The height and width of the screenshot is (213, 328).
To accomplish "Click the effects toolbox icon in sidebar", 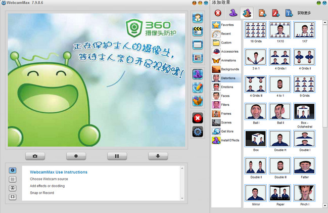I will (198, 101).
